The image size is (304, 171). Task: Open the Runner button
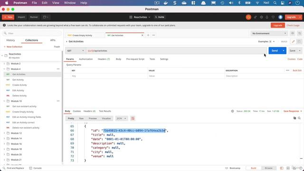pyautogui.click(x=34, y=17)
